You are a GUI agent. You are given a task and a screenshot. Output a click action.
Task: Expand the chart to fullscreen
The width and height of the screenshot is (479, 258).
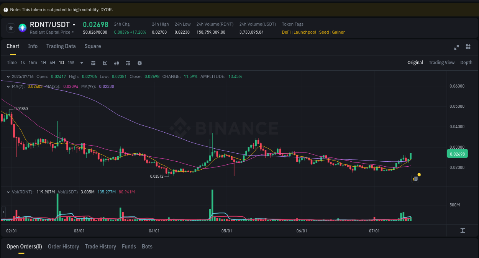click(456, 47)
